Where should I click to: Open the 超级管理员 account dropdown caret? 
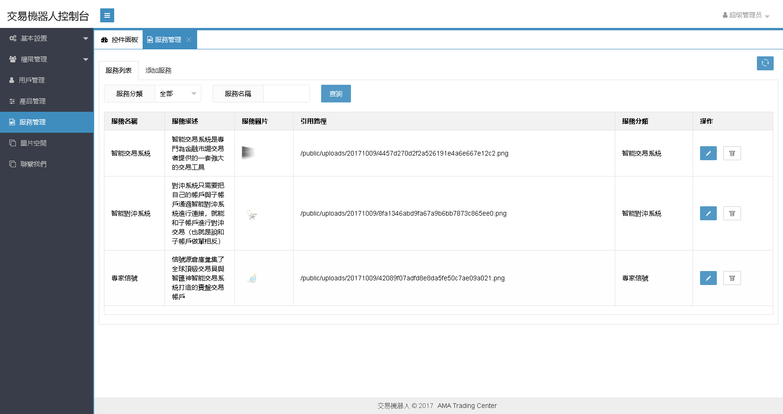click(767, 16)
